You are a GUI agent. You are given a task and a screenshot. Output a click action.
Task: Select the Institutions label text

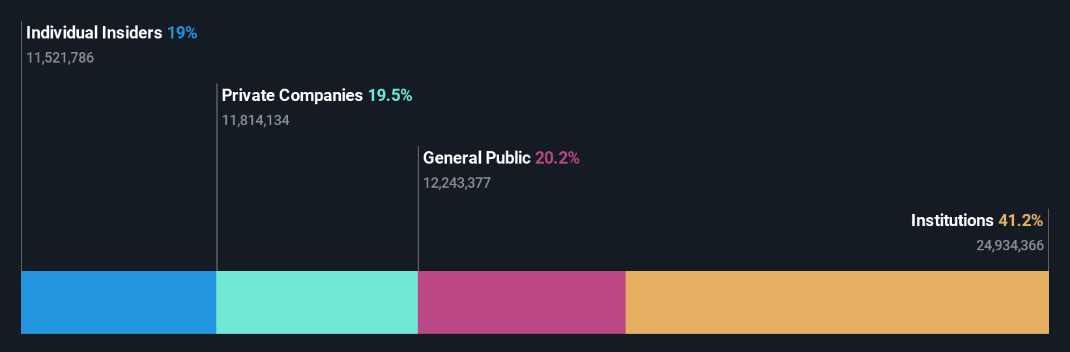952,220
